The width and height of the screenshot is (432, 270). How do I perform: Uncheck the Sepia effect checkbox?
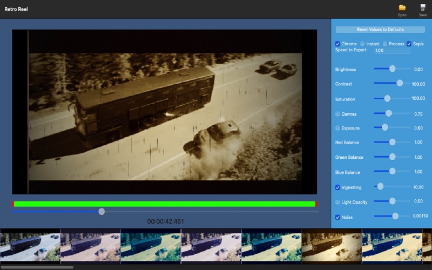pos(409,44)
